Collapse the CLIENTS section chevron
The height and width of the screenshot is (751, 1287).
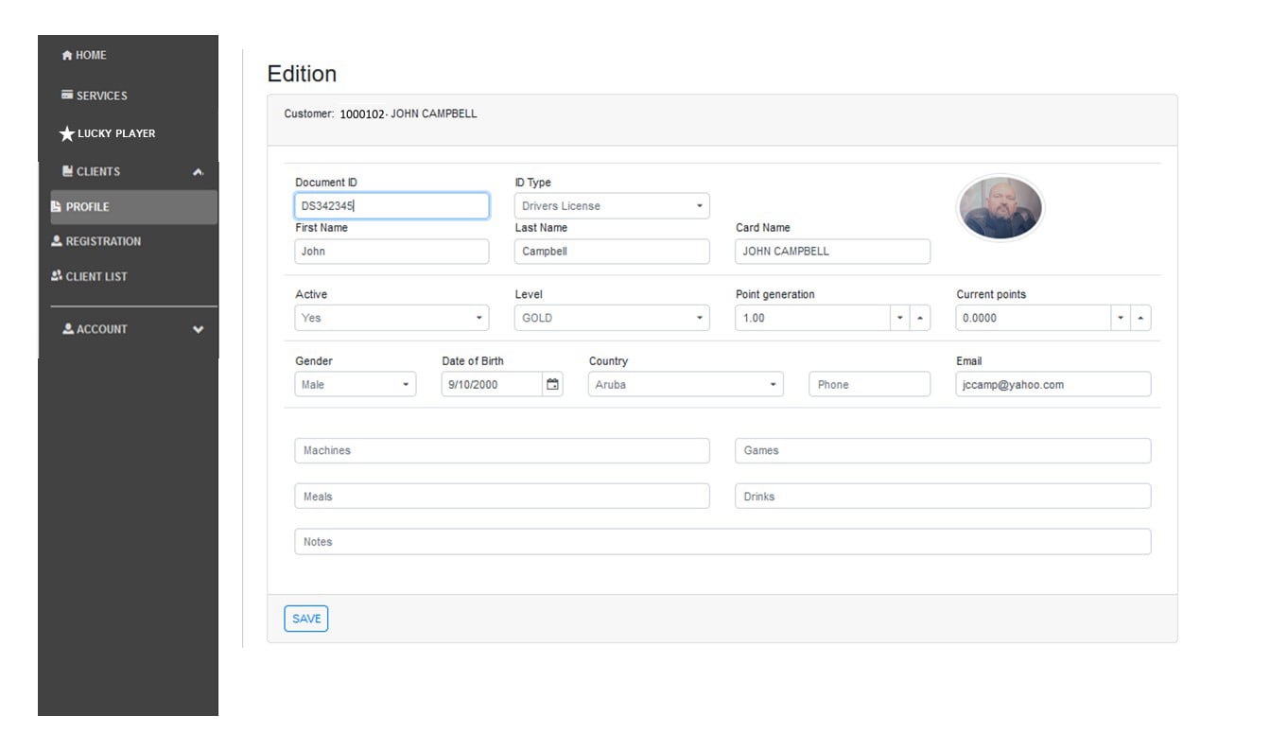click(198, 172)
